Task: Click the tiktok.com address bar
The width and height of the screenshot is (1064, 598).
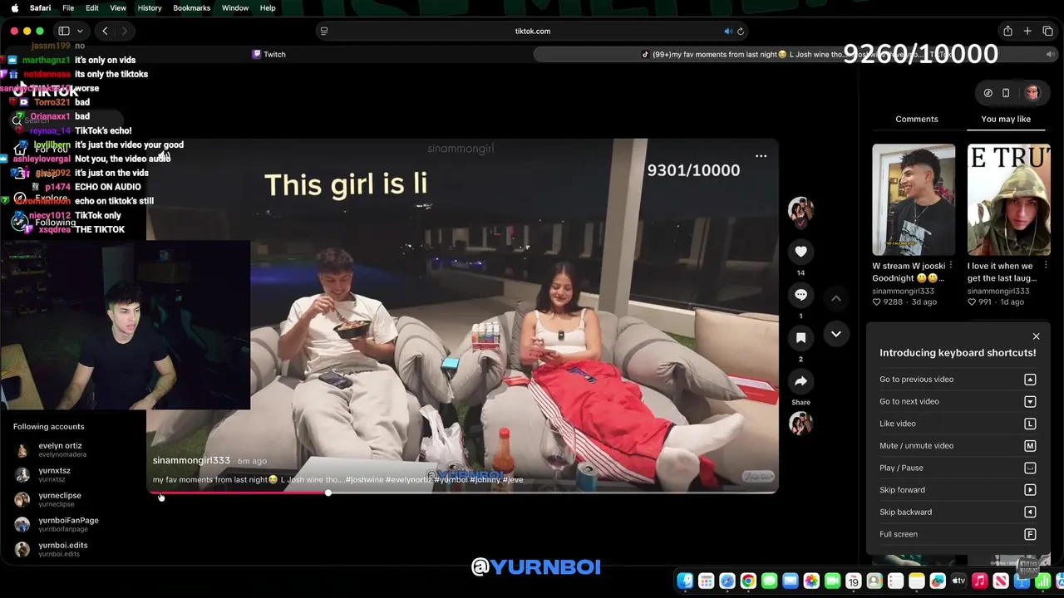Action: 532,31
